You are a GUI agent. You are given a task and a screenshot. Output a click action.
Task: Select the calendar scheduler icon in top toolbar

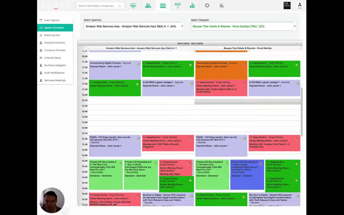coord(163,5)
